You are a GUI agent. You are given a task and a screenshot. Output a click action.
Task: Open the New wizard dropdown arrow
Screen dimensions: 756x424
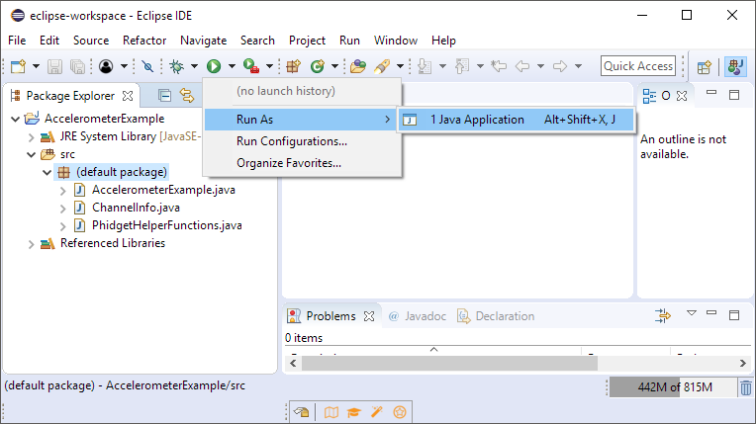pos(36,66)
